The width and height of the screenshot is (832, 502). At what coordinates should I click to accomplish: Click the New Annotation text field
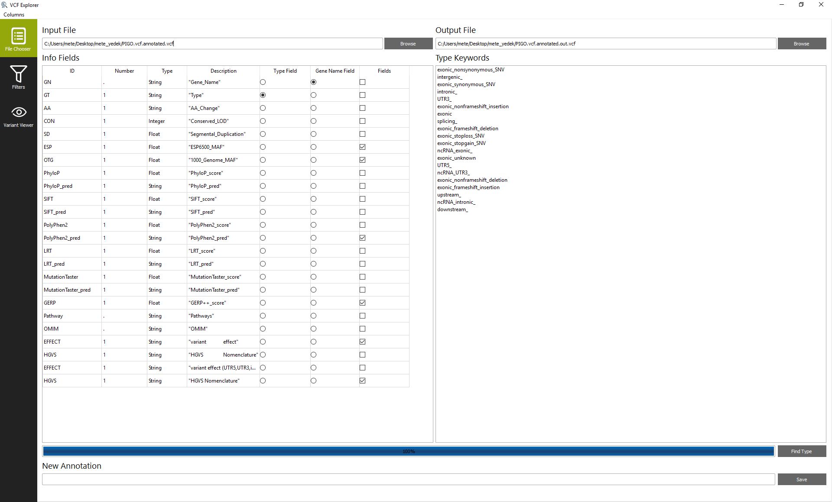pos(408,479)
